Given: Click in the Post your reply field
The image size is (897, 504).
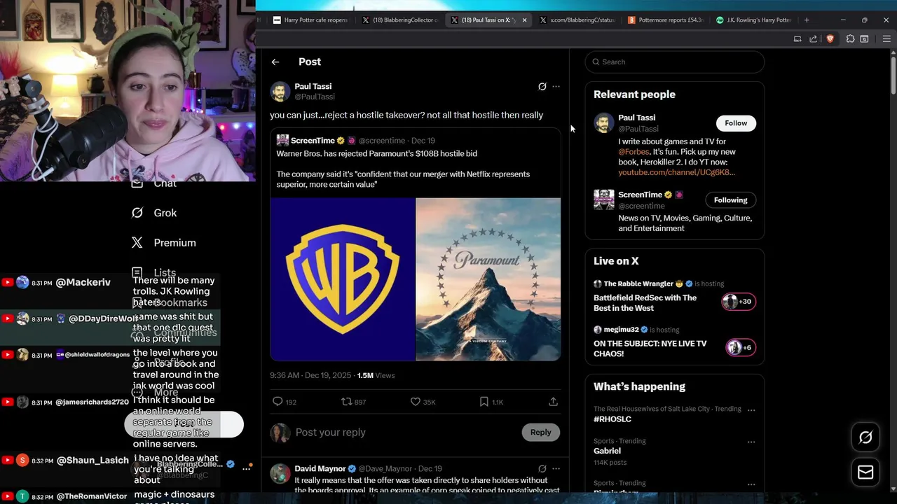Looking at the screenshot, I should tap(403, 432).
